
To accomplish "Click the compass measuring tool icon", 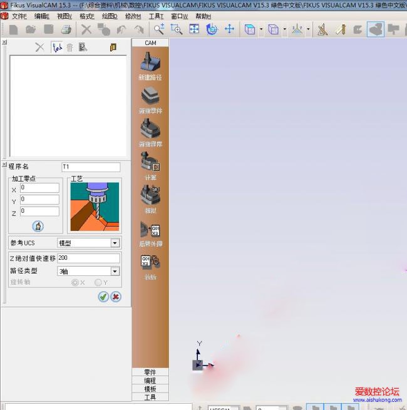I will 322,29.
